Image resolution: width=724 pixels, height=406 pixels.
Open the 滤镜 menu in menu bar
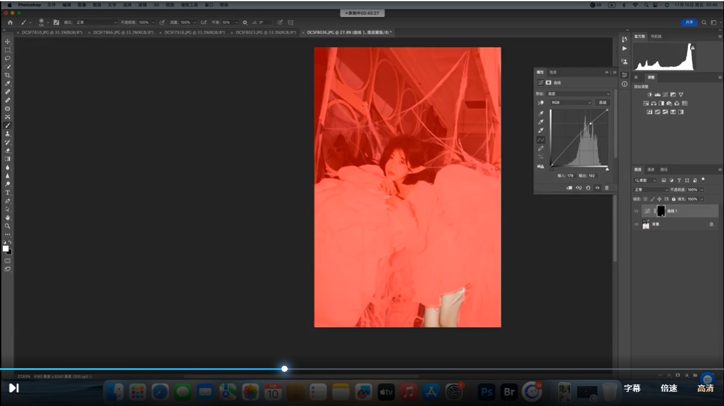tap(143, 5)
